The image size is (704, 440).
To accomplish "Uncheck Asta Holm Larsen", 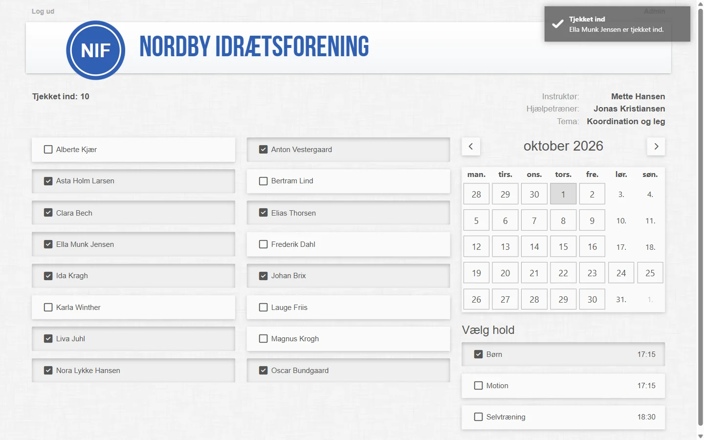I will tap(133, 181).
